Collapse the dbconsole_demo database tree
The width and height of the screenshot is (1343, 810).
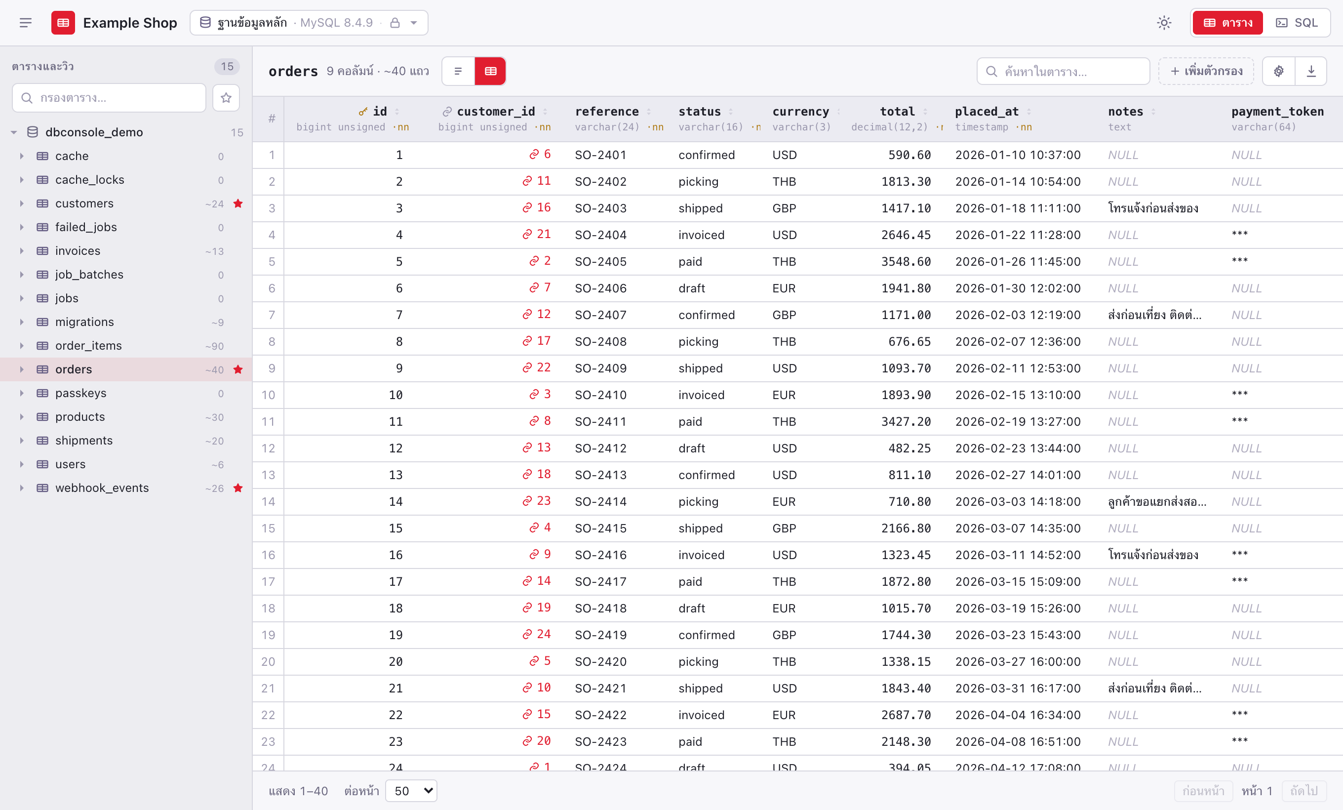pyautogui.click(x=14, y=132)
